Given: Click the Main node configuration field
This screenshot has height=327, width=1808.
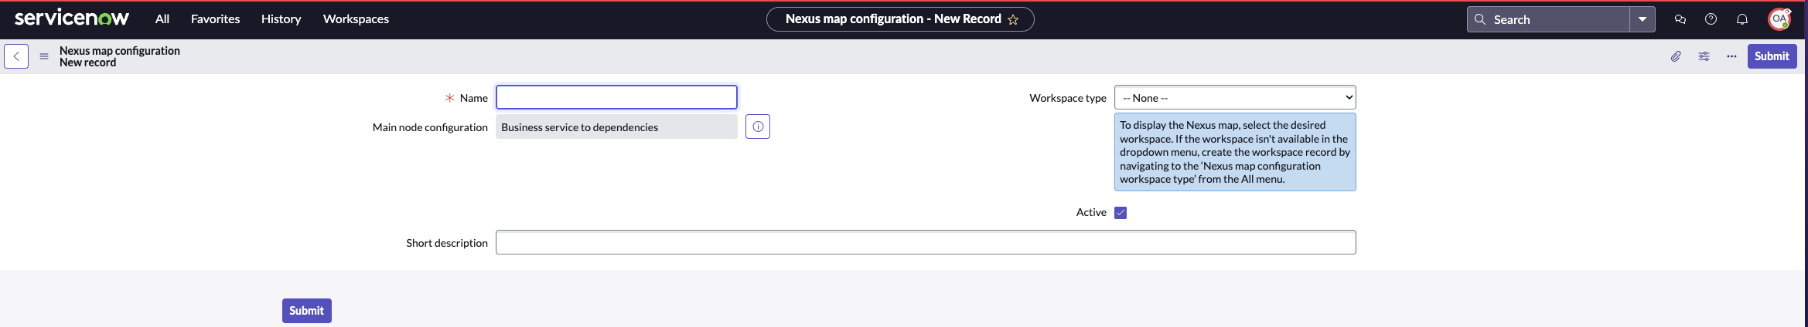Looking at the screenshot, I should coord(616,127).
